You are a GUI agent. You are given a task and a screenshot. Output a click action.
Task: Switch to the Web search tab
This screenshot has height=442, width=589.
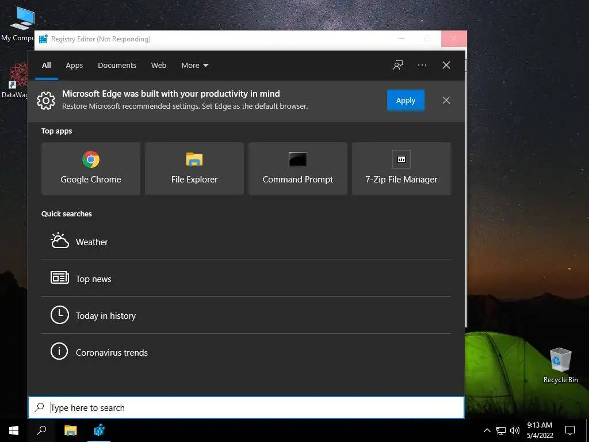tap(159, 66)
